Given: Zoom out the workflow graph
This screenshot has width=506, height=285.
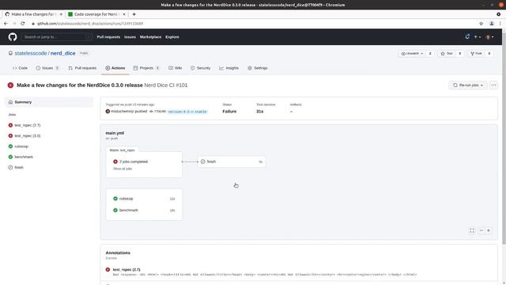Looking at the screenshot, I should tap(481, 230).
